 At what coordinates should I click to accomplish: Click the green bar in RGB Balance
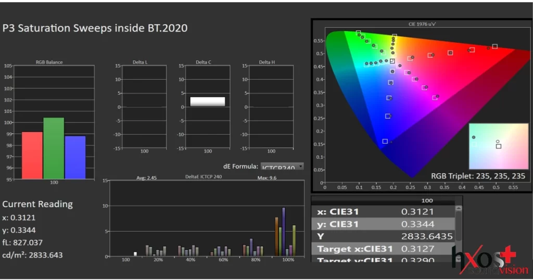tap(54, 148)
